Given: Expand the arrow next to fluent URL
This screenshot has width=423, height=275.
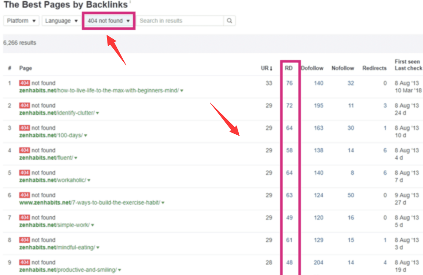Looking at the screenshot, I should 76,158.
